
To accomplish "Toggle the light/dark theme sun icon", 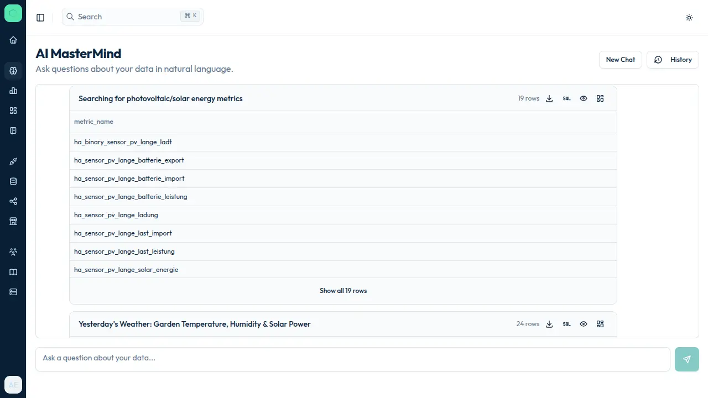I will (689, 18).
